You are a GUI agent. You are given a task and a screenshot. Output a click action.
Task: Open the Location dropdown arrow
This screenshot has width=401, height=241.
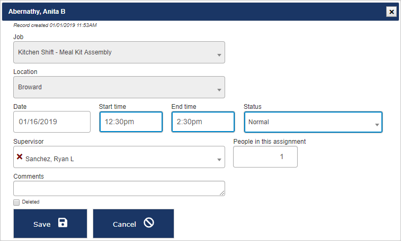[x=219, y=90]
